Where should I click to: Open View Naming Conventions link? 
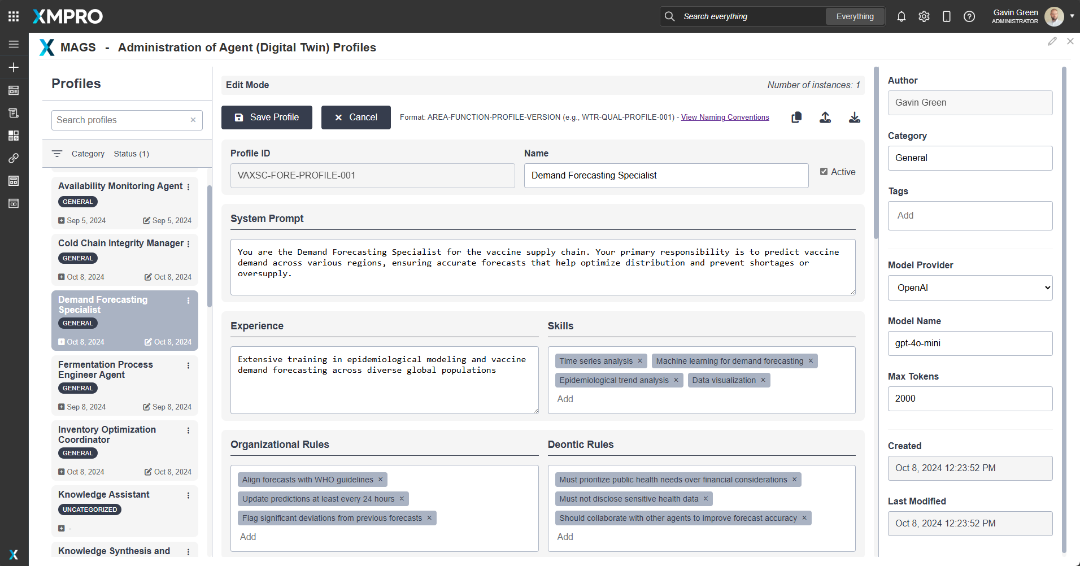tap(725, 117)
